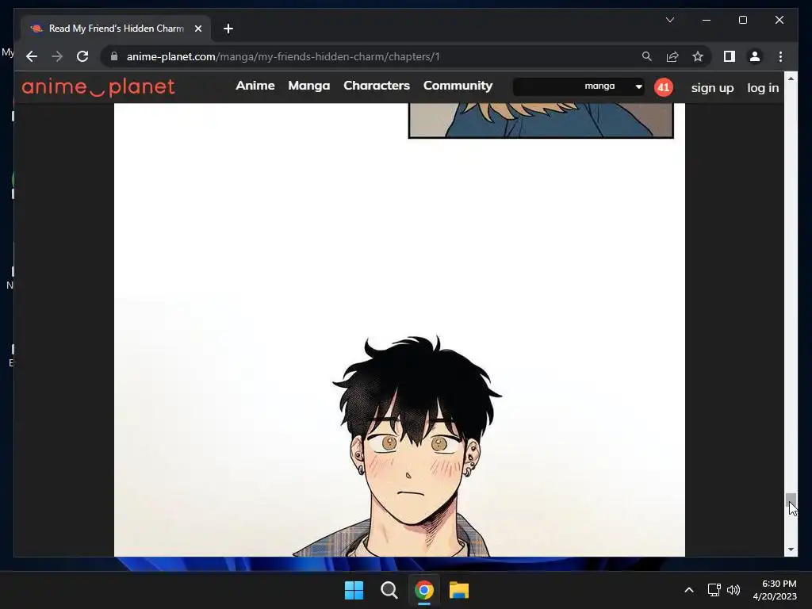Click the black-haired character manga panel
Viewport: 812px width, 609px height.
click(x=417, y=446)
